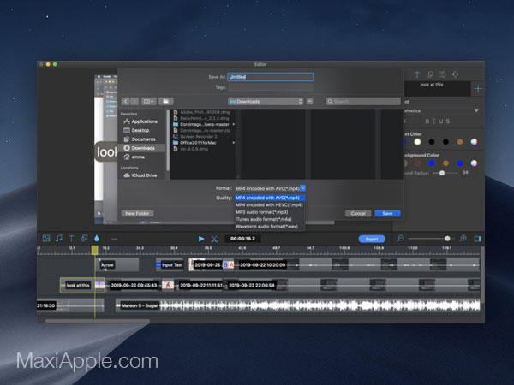Screen dimensions: 514x385
Task: Click the add image icon in the timeline toolbar
Action: [46, 239]
